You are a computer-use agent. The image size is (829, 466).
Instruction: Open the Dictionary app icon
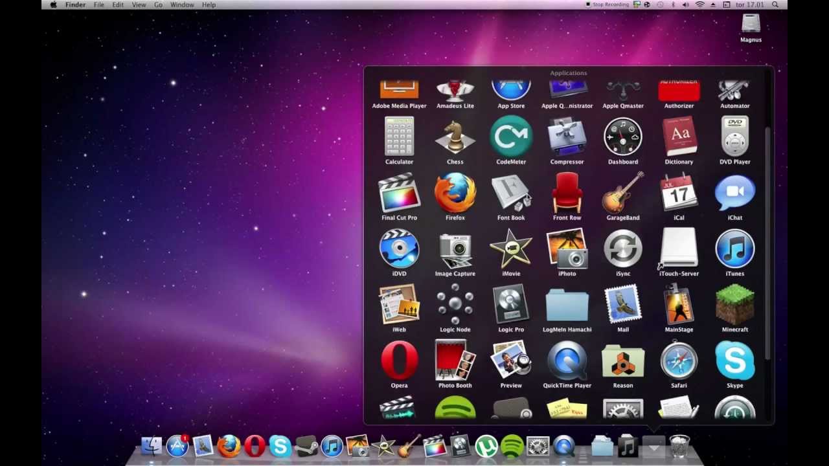coord(679,137)
